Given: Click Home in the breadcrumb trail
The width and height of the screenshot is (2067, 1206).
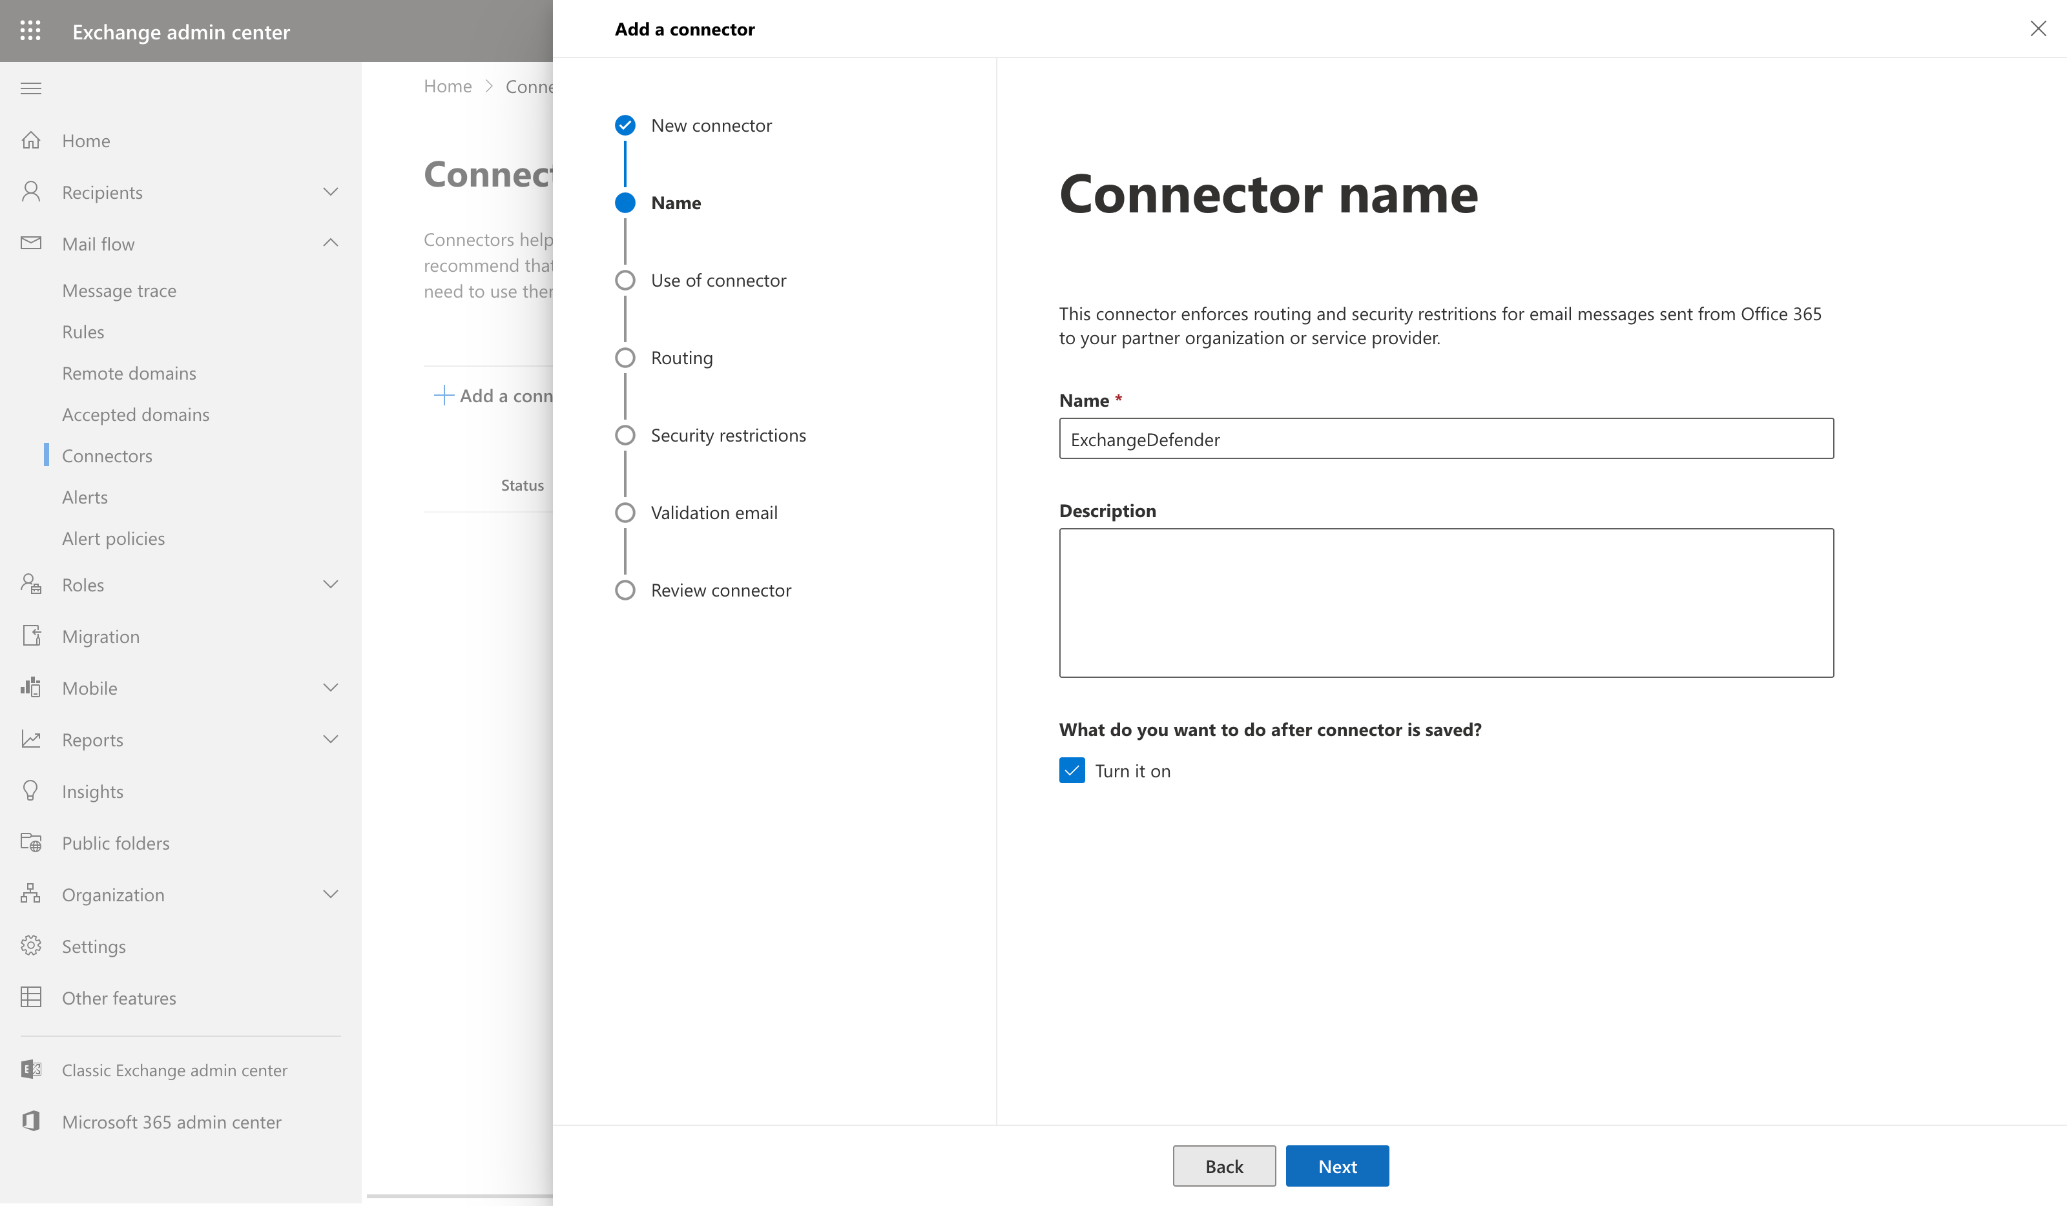Looking at the screenshot, I should [447, 85].
